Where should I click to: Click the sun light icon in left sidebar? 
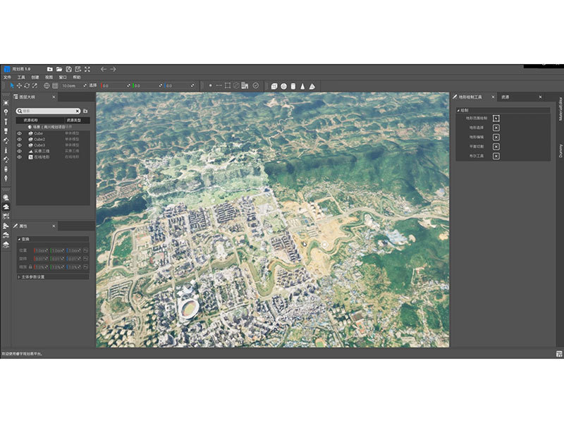point(6,103)
